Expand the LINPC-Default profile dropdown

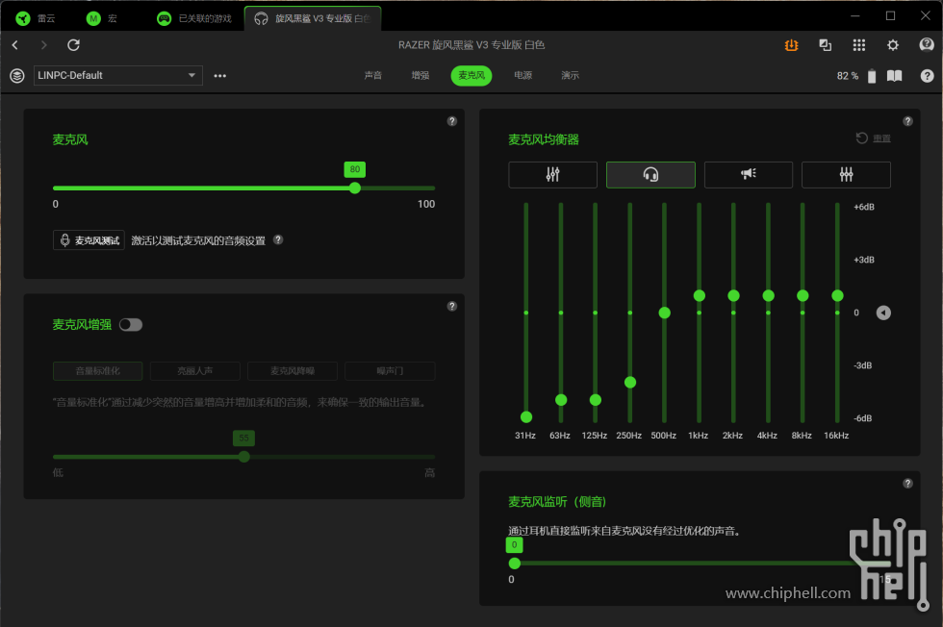click(117, 75)
